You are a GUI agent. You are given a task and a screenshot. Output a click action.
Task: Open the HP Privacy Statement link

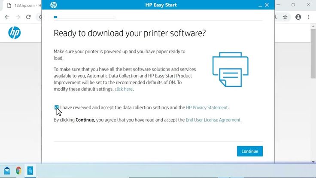pyautogui.click(x=207, y=107)
